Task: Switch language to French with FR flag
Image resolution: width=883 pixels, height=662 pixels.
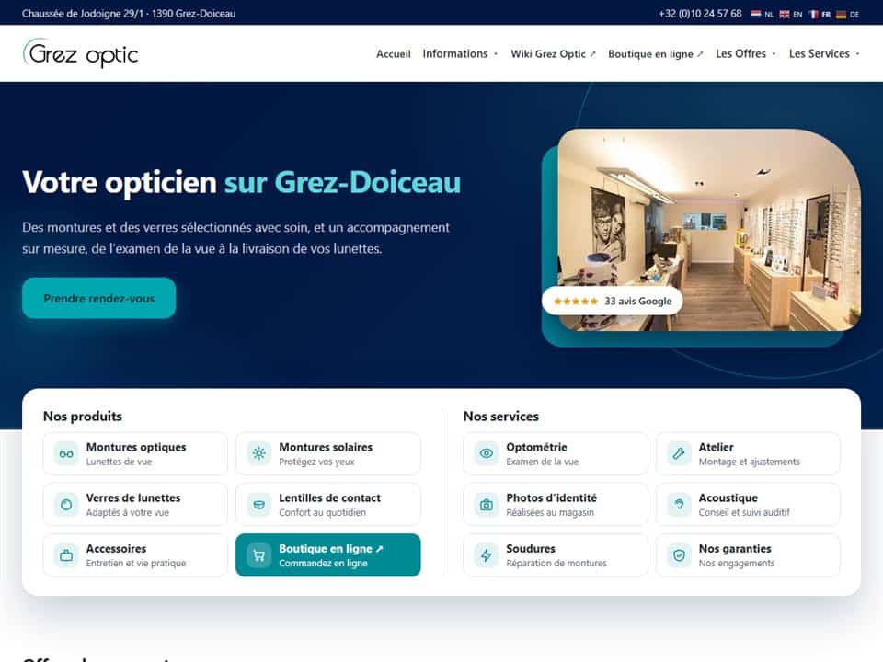Action: (820, 14)
